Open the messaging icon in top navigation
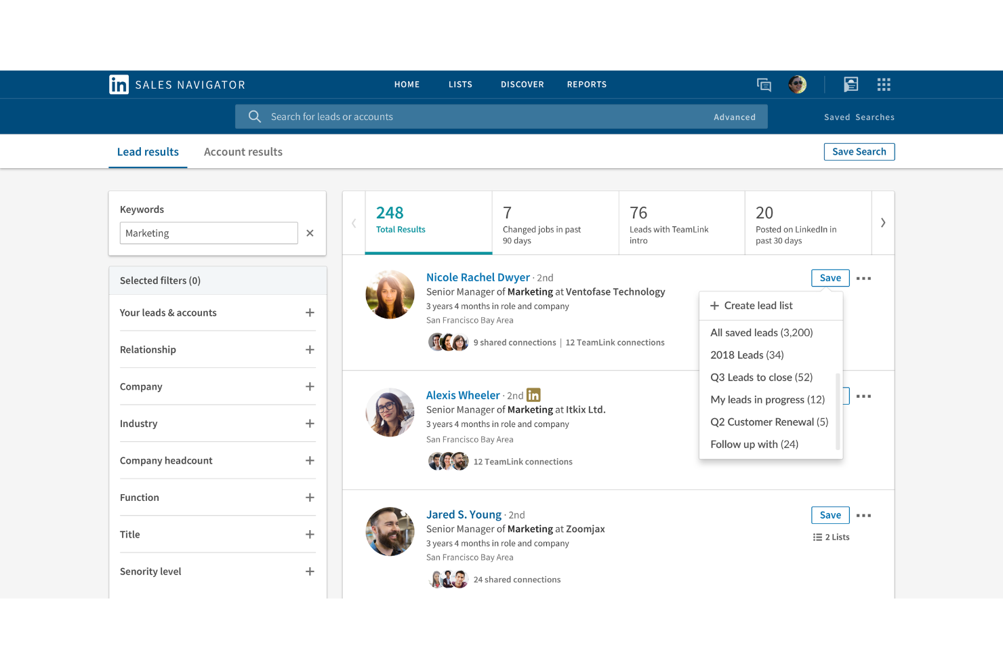Image resolution: width=1003 pixels, height=669 pixels. [764, 84]
